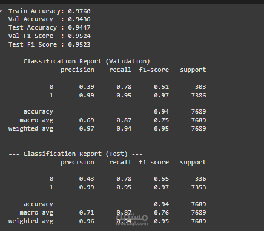This screenshot has height=231, width=264.
Task: Select Validation class 1 recall 0.95
Action: (x=124, y=96)
